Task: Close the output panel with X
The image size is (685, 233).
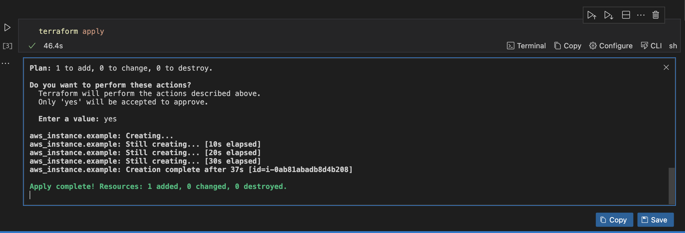Action: coord(666,67)
